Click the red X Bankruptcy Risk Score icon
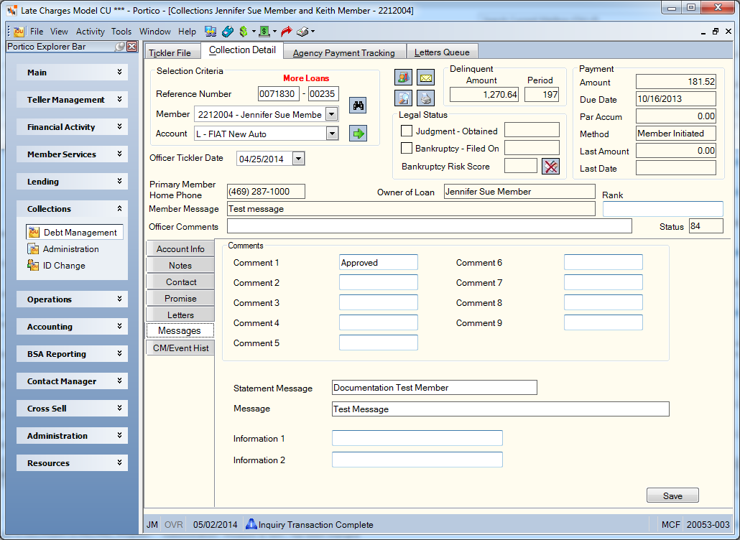This screenshot has width=740, height=540. tap(551, 166)
